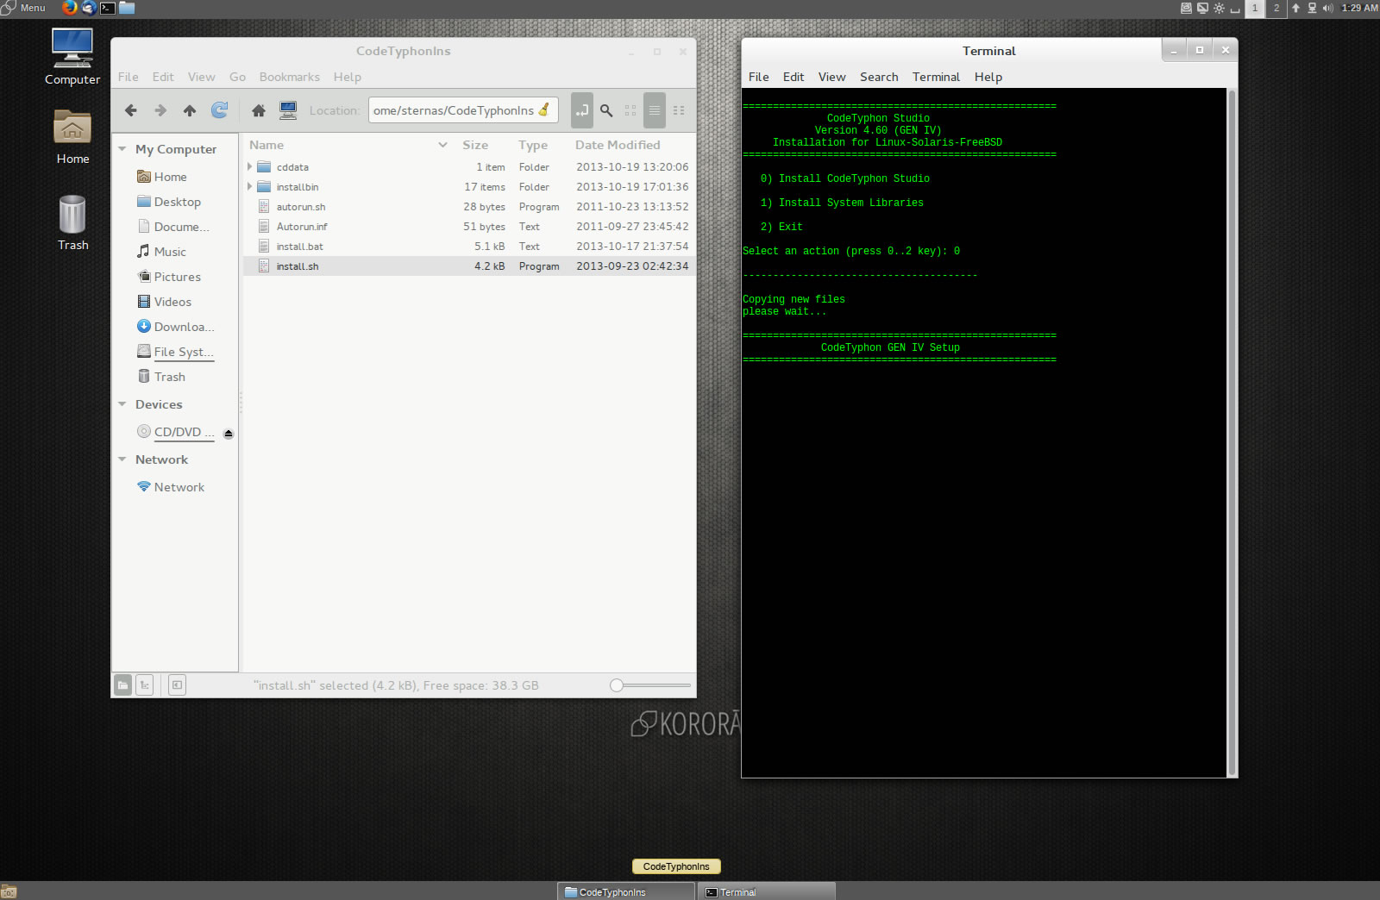Clear the location bar with broom icon

544,110
